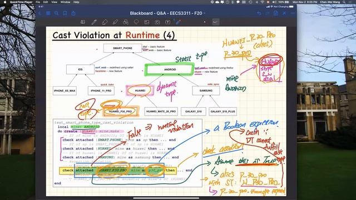Image resolution: width=356 pixels, height=200 pixels.
Task: Select the Lasso selection tool
Action: (136, 22)
